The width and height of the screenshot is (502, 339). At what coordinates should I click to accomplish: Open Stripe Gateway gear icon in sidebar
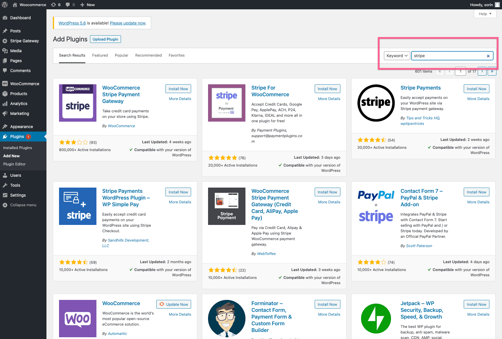coord(5,41)
